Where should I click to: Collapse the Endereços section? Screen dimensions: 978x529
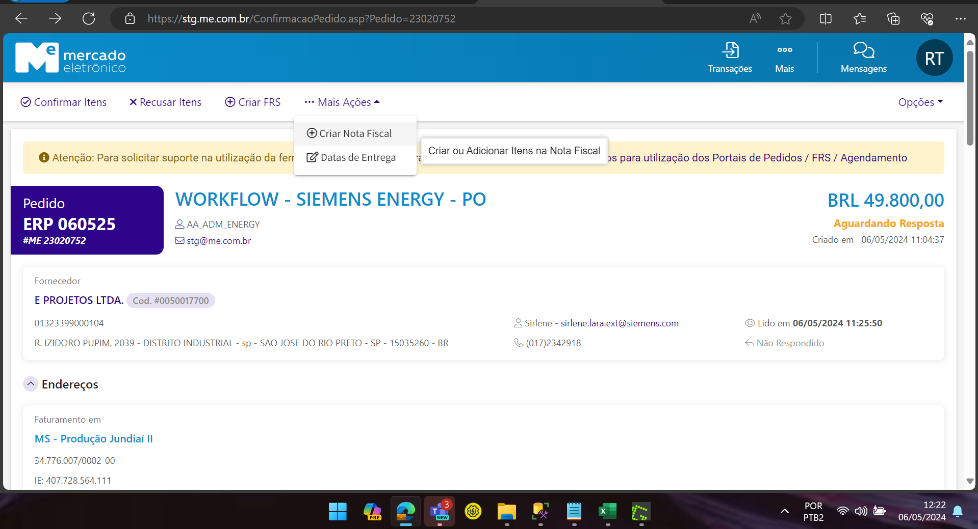[31, 384]
